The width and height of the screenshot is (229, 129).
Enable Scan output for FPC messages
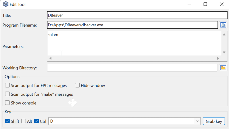(7, 85)
